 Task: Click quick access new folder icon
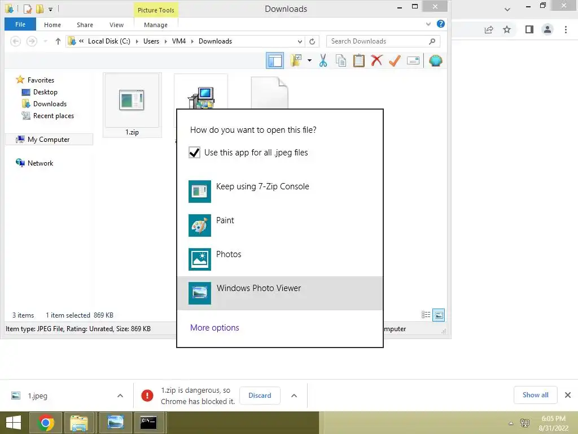[40, 8]
